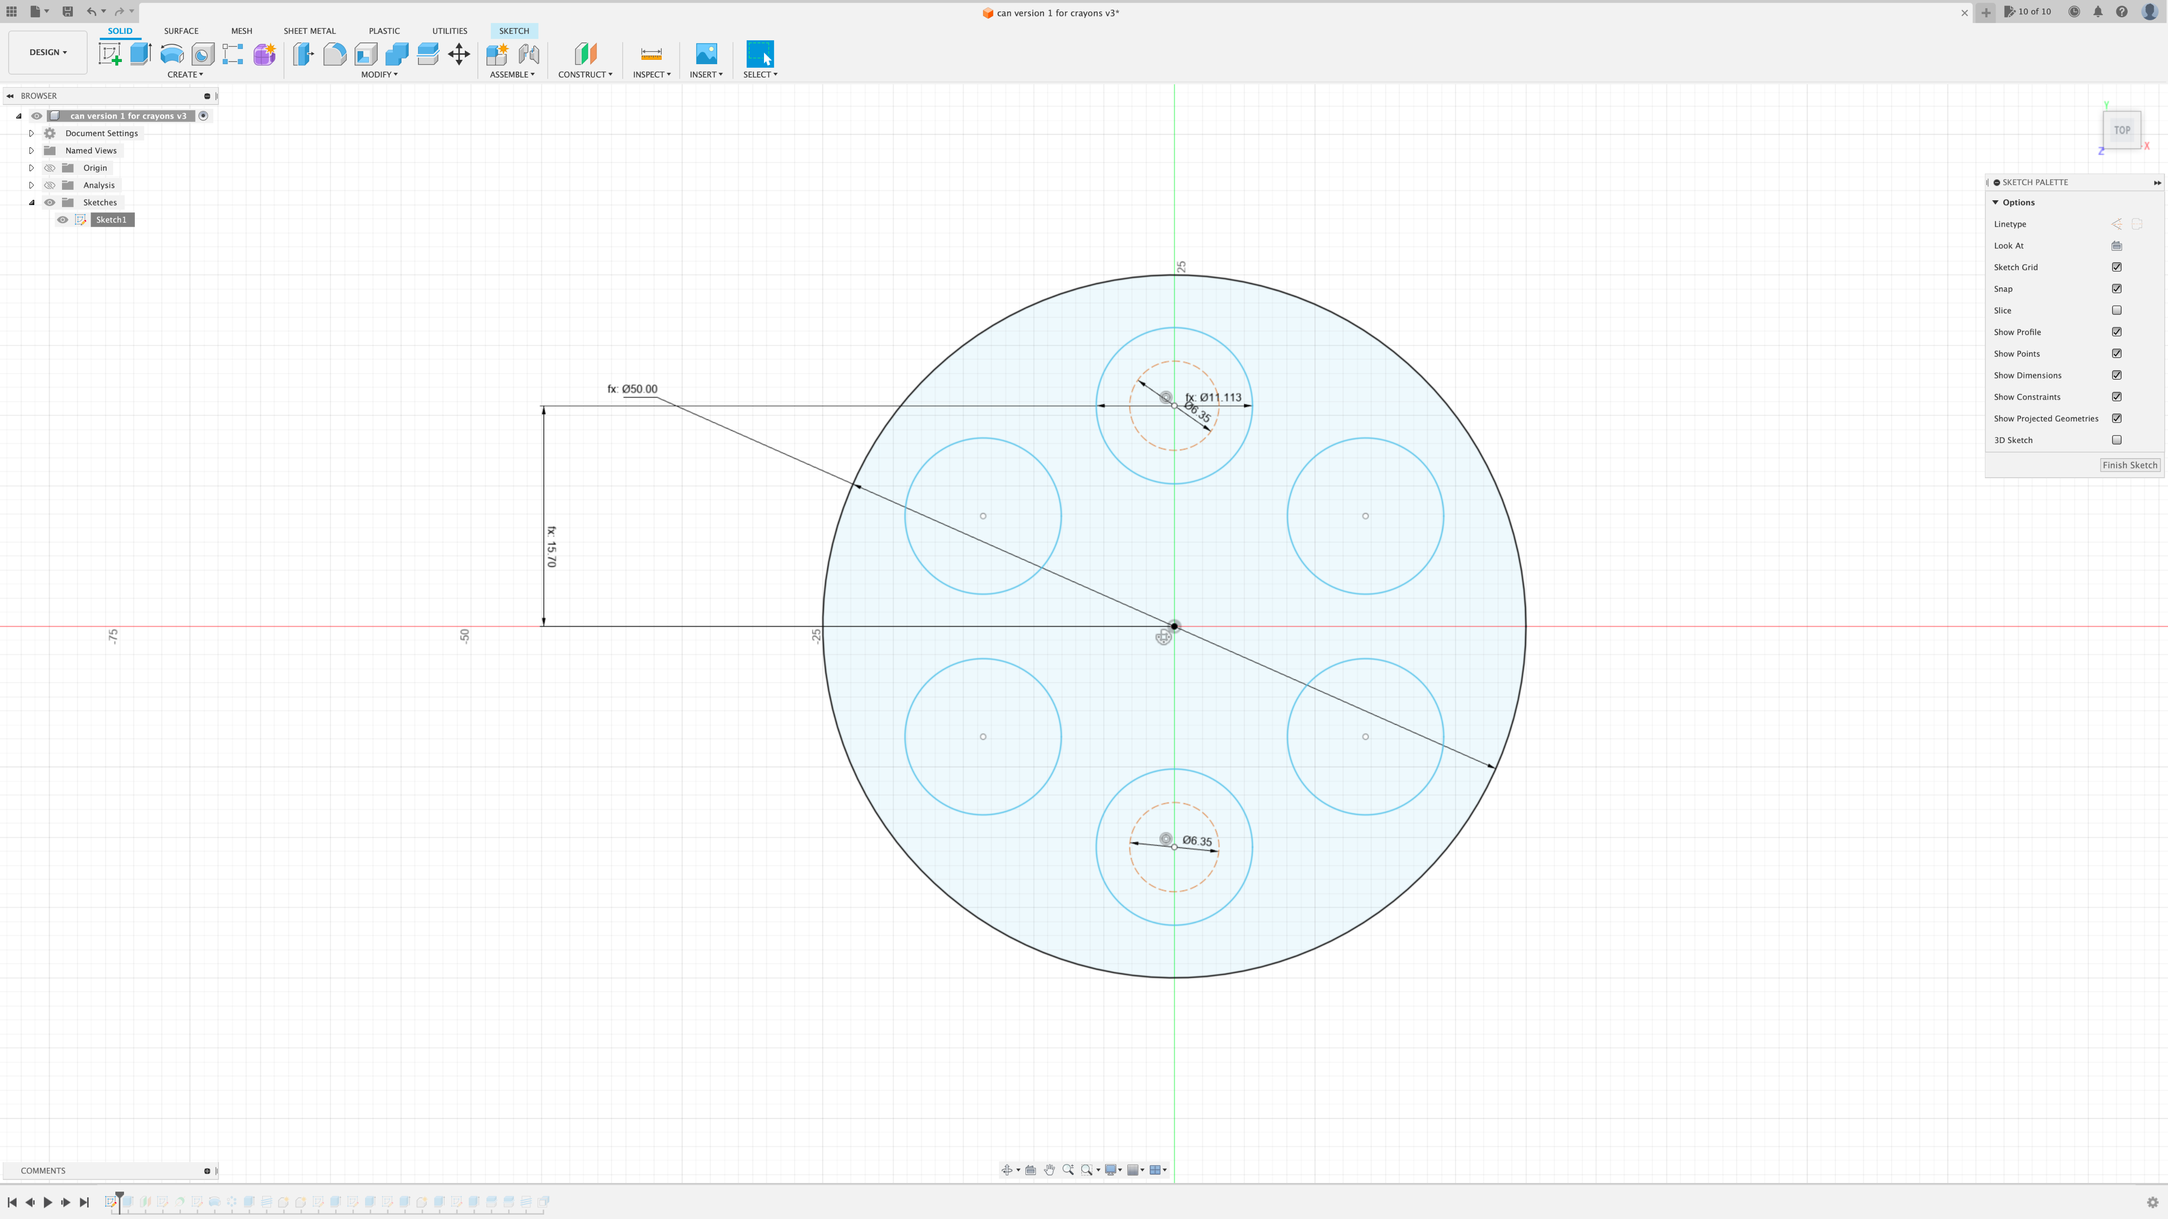Select the Fillet tool
This screenshot has height=1219, width=2168.
[334, 54]
